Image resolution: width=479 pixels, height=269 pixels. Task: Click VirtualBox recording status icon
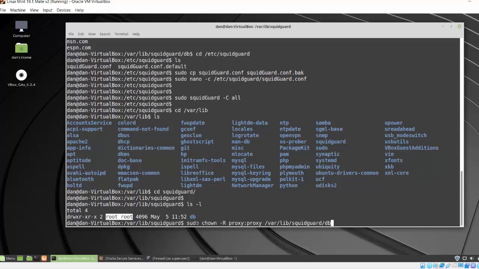pyautogui.click(x=467, y=266)
